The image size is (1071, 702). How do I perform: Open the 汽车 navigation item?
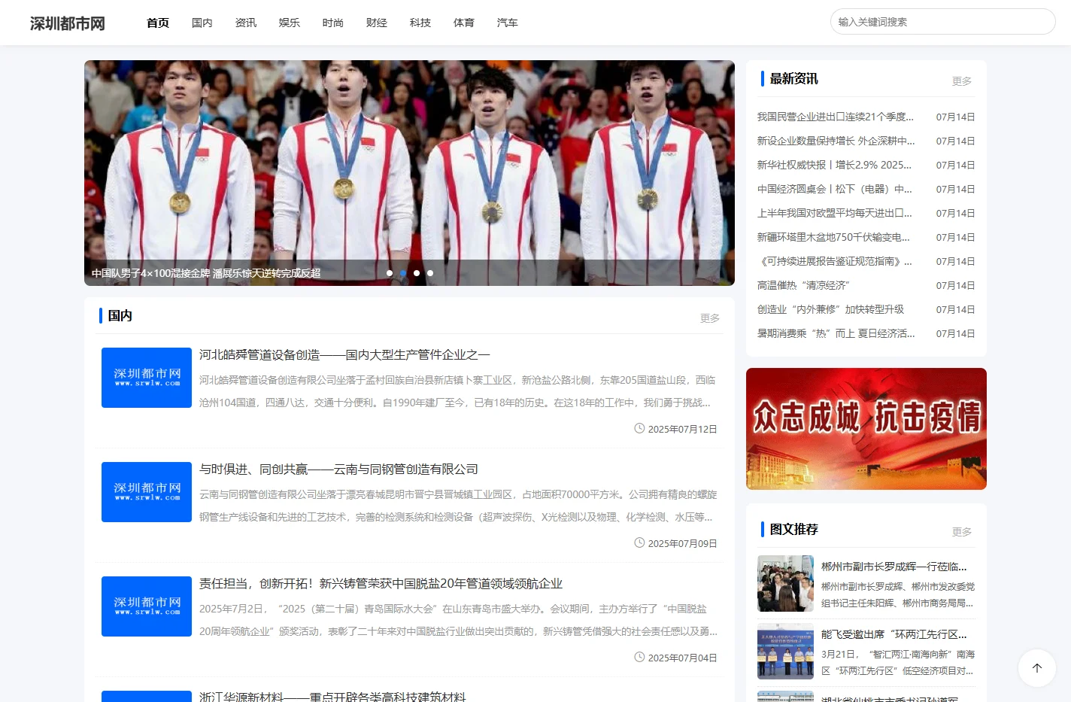(508, 23)
